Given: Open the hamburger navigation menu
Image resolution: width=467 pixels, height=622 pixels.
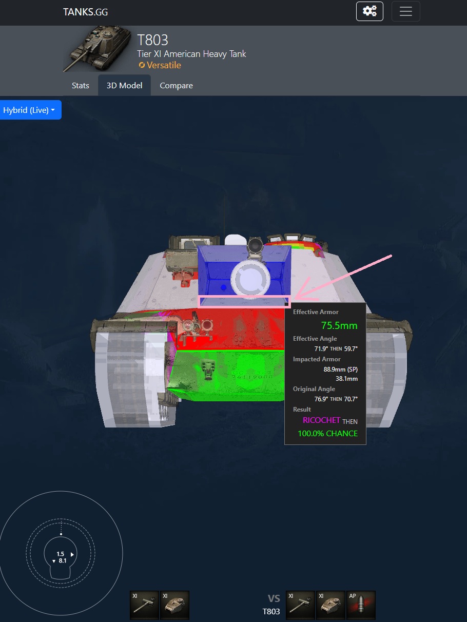Looking at the screenshot, I should [x=406, y=11].
